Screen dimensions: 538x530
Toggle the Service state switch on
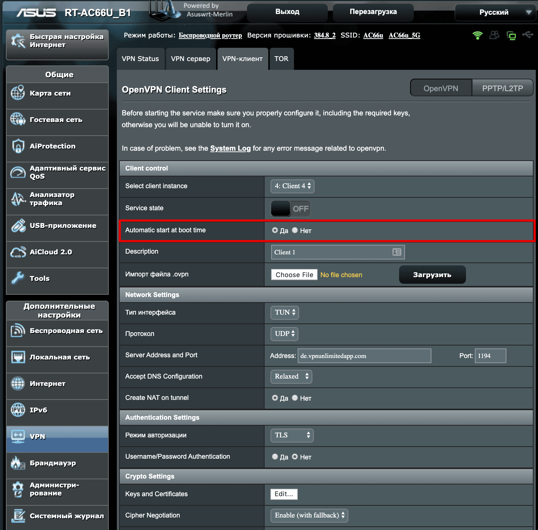[290, 208]
